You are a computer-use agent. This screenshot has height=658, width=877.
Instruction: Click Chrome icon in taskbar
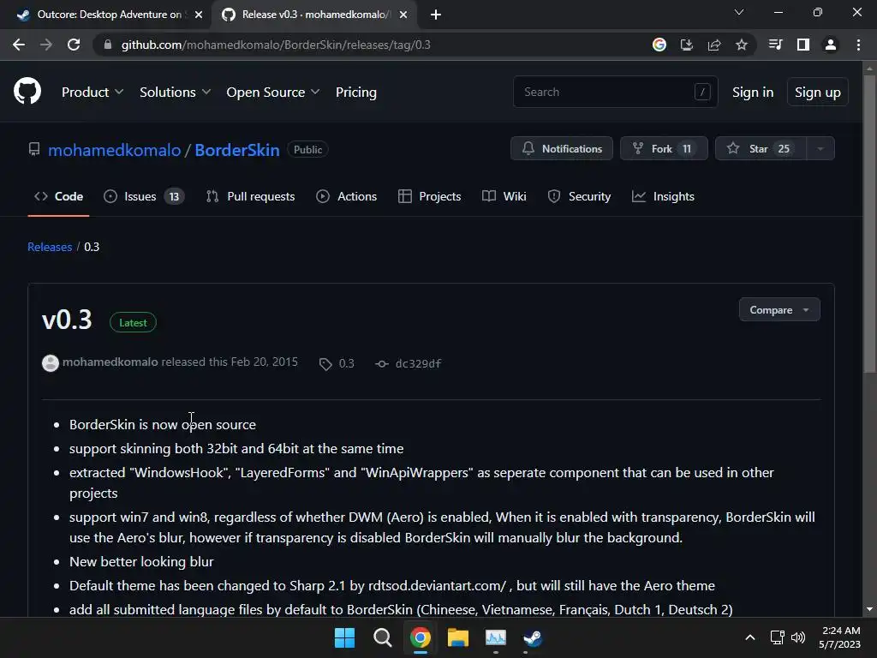(x=420, y=637)
